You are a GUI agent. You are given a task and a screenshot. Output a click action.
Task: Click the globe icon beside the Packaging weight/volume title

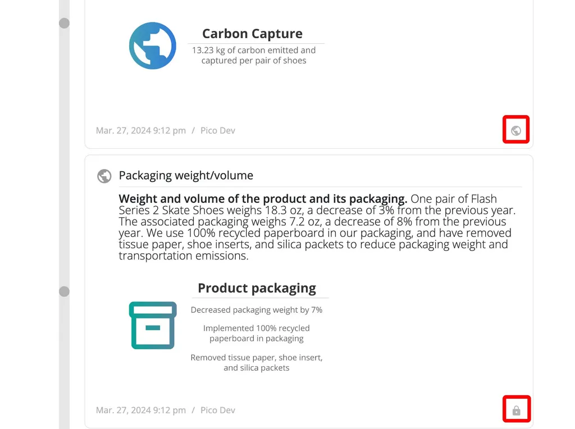[104, 176]
